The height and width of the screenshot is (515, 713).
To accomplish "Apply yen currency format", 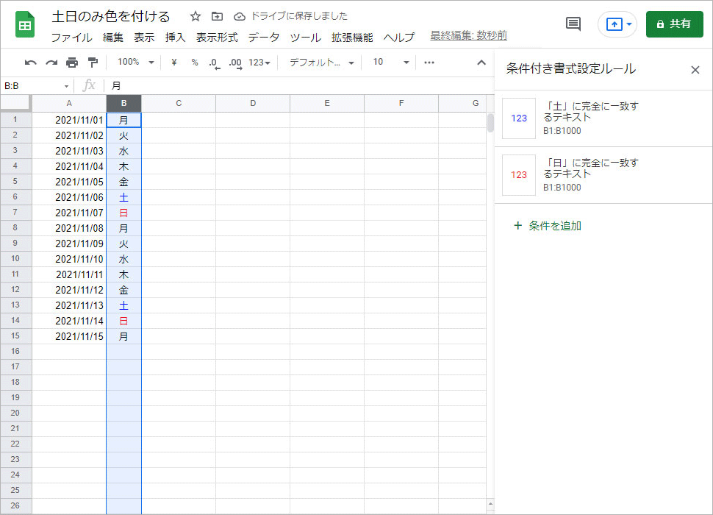I will tap(173, 63).
